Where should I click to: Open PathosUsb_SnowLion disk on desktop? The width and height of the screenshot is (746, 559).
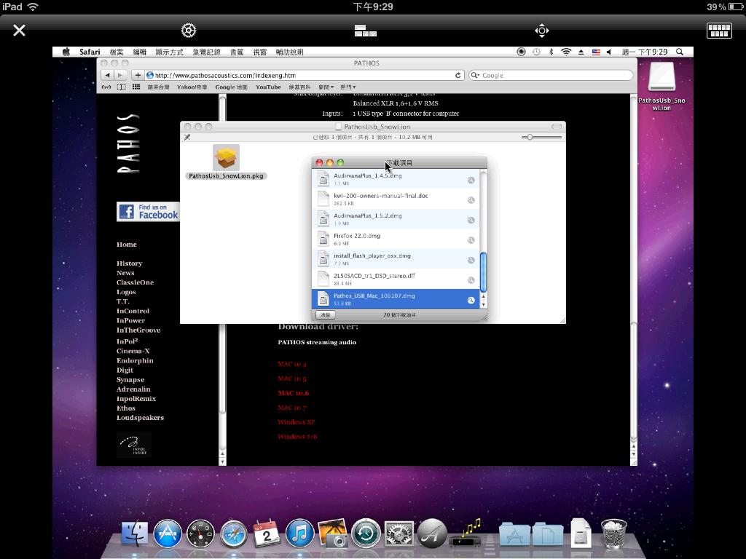coord(661,86)
